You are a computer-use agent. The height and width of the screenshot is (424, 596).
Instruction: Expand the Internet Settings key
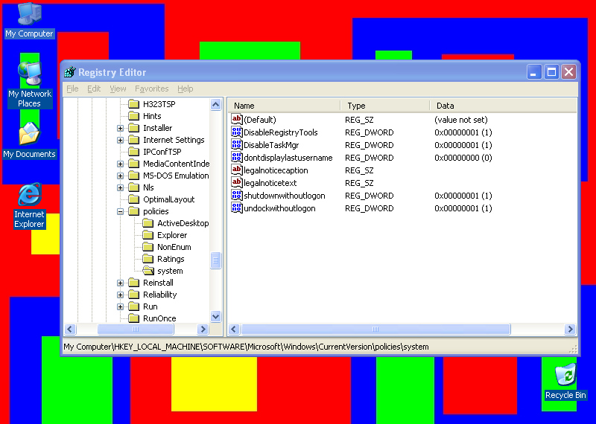[120, 140]
